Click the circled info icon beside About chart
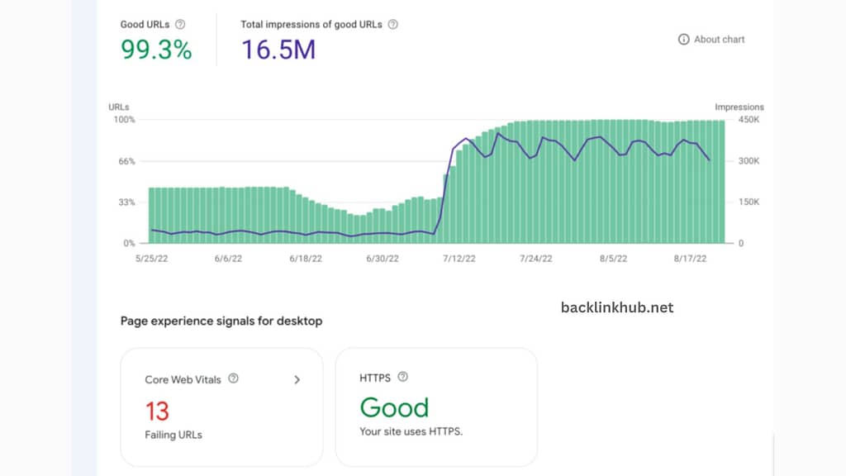The width and height of the screenshot is (846, 476). pyautogui.click(x=683, y=39)
